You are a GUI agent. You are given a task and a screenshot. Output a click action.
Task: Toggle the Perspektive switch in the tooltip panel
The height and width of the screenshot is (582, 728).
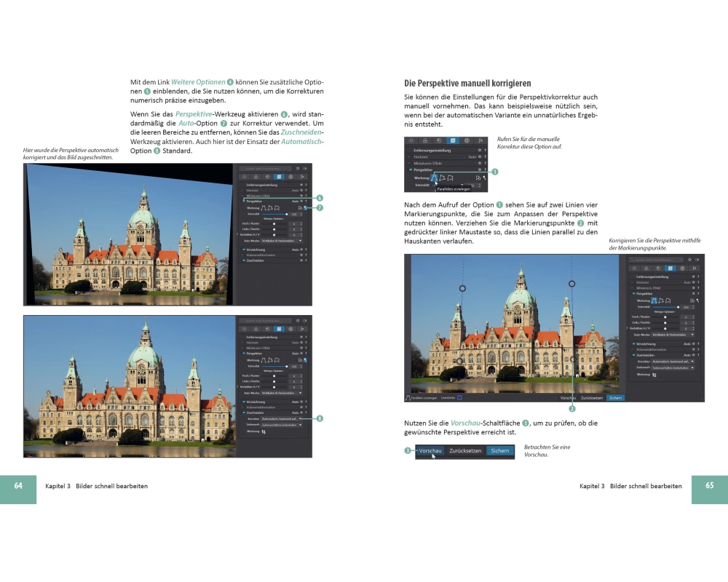(x=409, y=170)
